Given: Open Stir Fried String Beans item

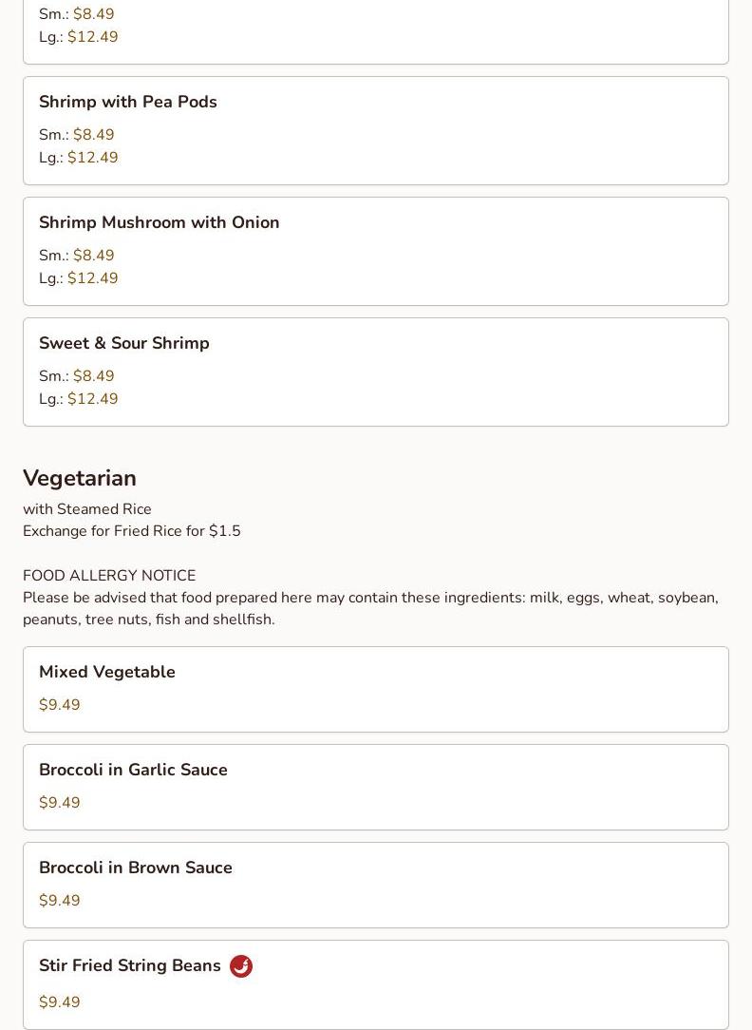Looking at the screenshot, I should pos(130,965).
